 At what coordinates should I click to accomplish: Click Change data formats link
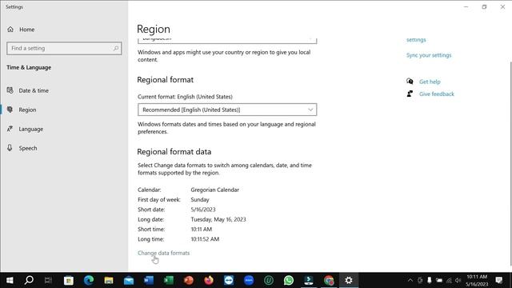[163, 253]
